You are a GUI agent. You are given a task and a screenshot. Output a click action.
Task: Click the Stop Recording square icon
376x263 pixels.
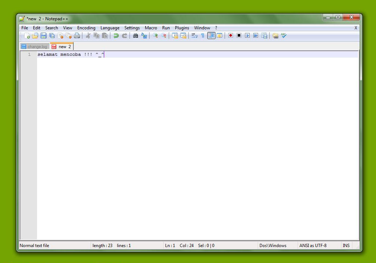point(239,36)
